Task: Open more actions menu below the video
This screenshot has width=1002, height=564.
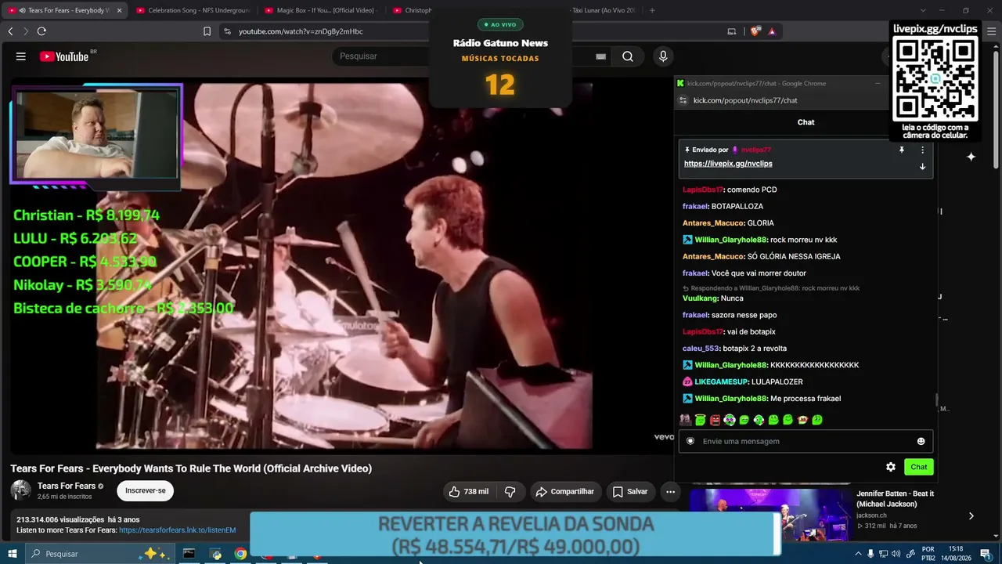Action: click(670, 492)
